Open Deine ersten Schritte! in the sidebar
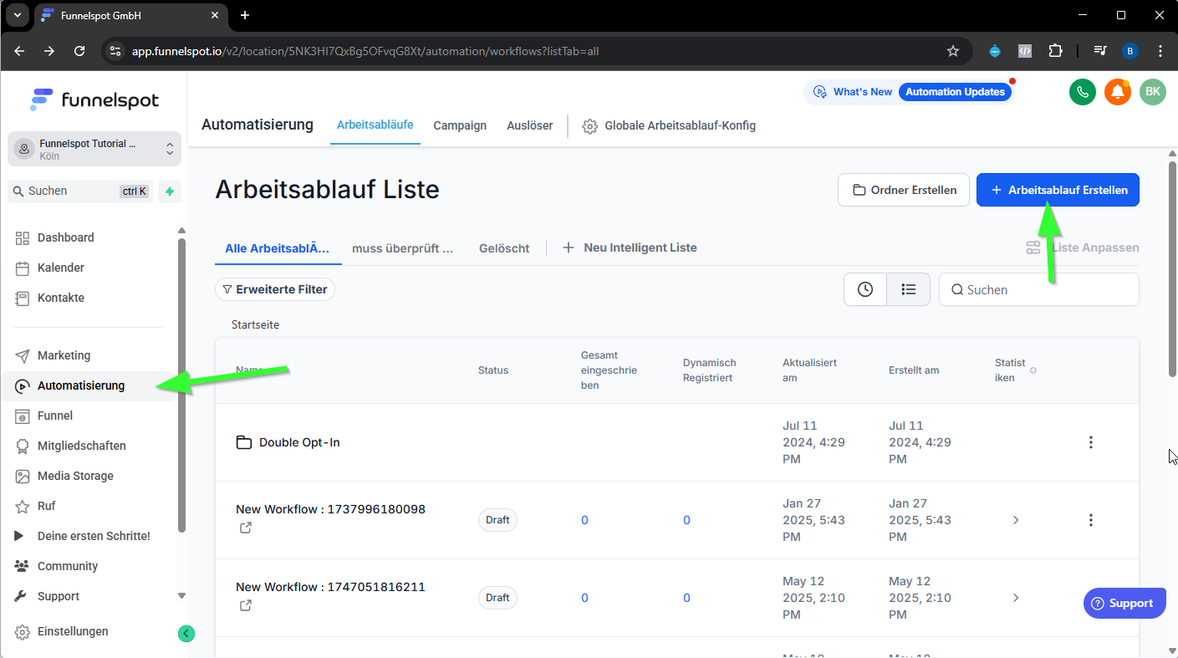1178x658 pixels. click(x=94, y=536)
